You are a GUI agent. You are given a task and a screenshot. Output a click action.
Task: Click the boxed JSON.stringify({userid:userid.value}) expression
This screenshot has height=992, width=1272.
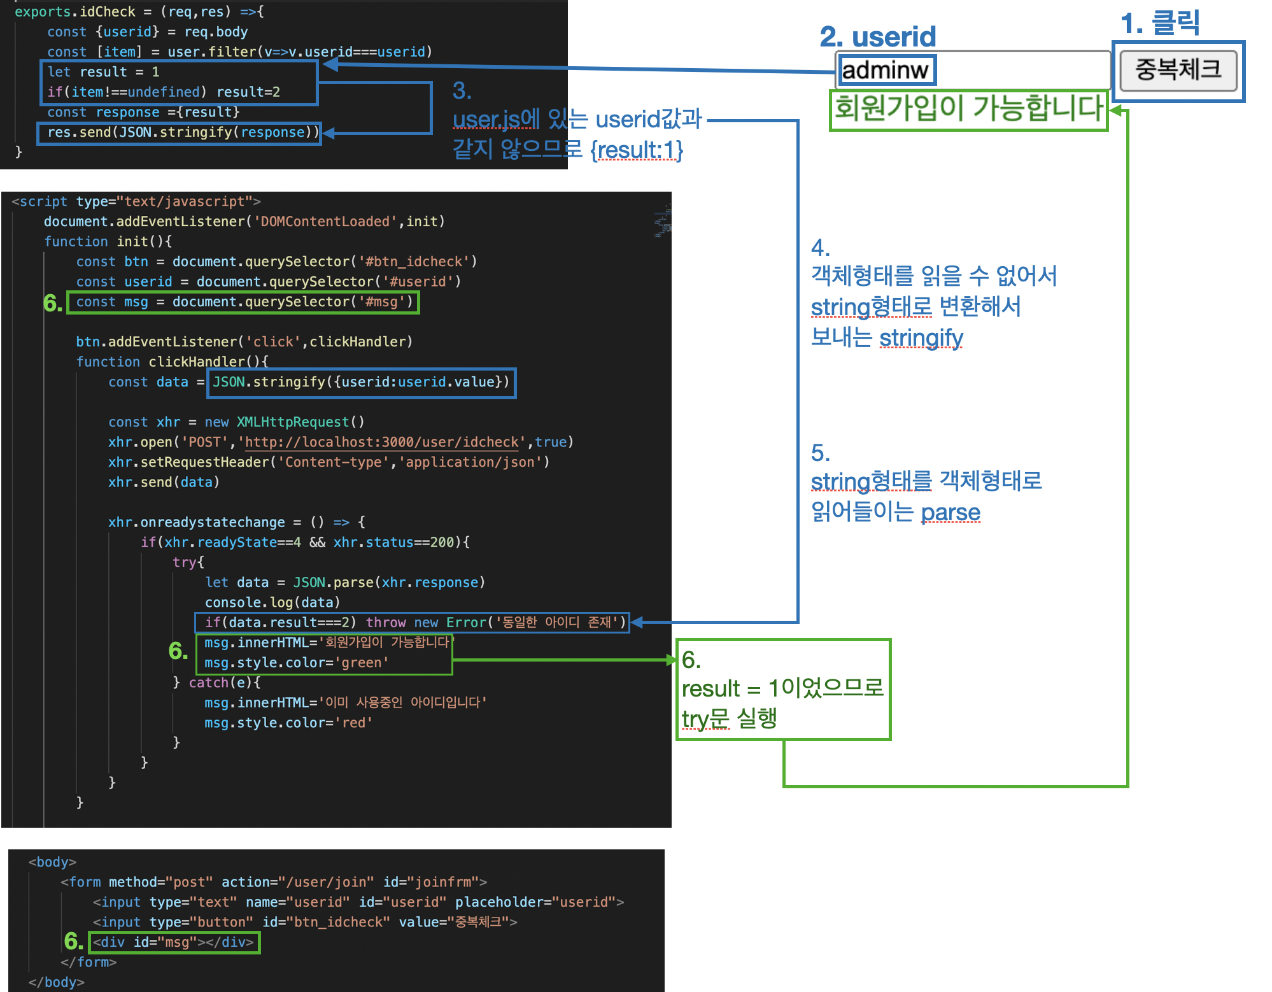pyautogui.click(x=361, y=382)
